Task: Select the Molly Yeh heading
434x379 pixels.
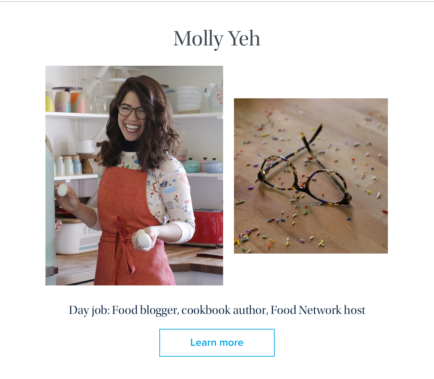Action: click(217, 38)
